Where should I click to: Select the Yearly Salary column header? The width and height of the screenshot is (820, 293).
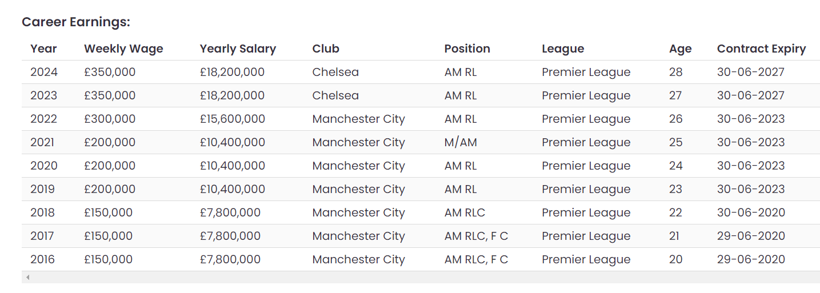pos(238,49)
